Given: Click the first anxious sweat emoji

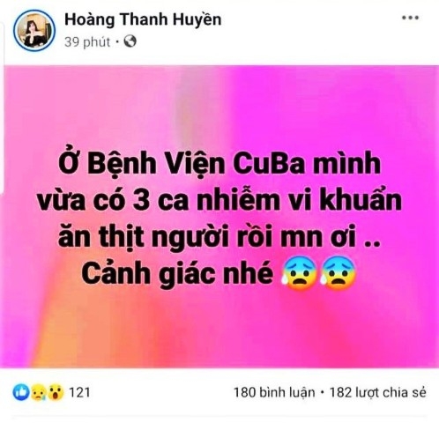Looking at the screenshot, I should tap(299, 273).
